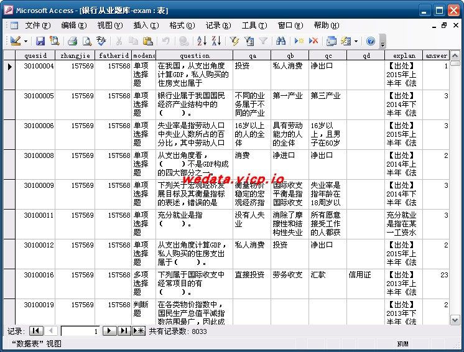Show database window icon
The height and width of the screenshot is (352, 464).
pos(331,41)
